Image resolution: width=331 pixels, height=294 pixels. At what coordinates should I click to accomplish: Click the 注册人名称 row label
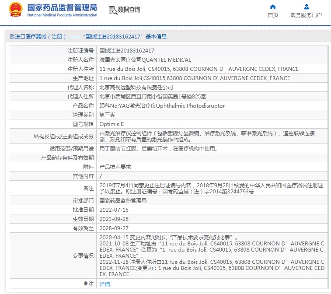click(80, 60)
